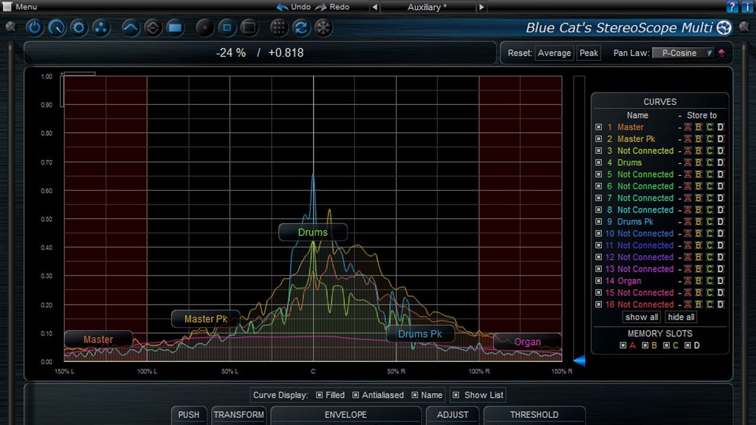
Task: Store Master Pk curve to slot C
Action: pyautogui.click(x=710, y=139)
